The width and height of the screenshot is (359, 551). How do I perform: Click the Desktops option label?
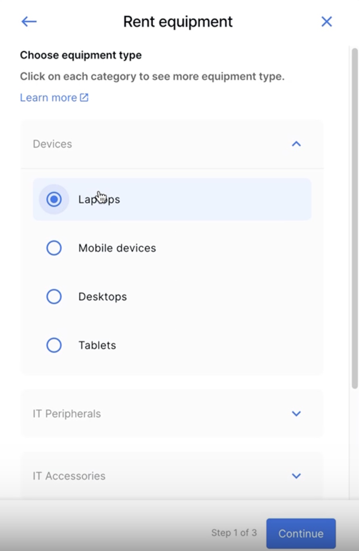(103, 297)
